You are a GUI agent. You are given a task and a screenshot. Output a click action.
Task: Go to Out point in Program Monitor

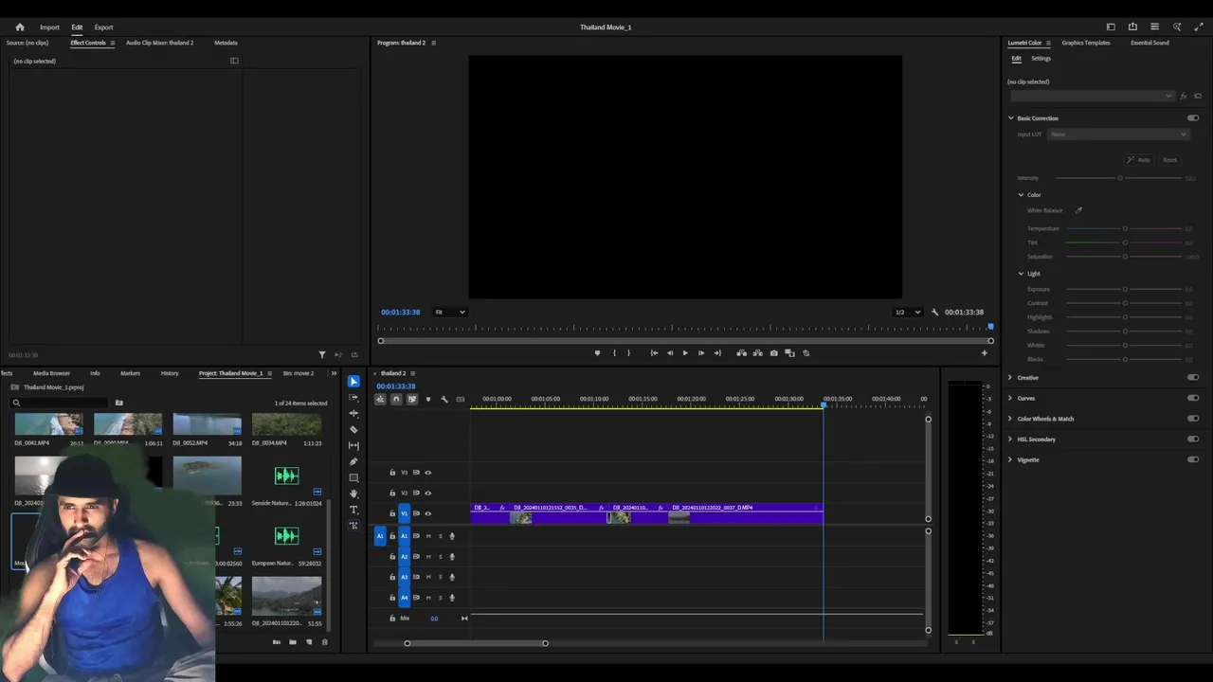click(x=717, y=353)
